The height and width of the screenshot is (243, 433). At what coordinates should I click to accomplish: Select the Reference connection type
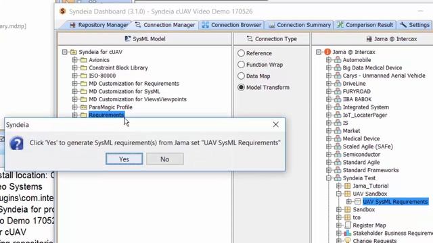(x=241, y=53)
